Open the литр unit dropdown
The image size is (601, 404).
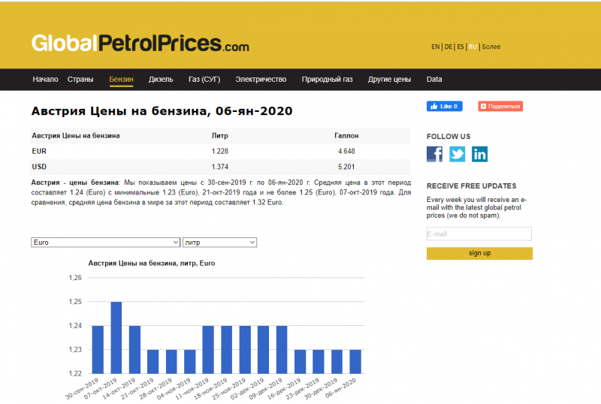pos(219,243)
